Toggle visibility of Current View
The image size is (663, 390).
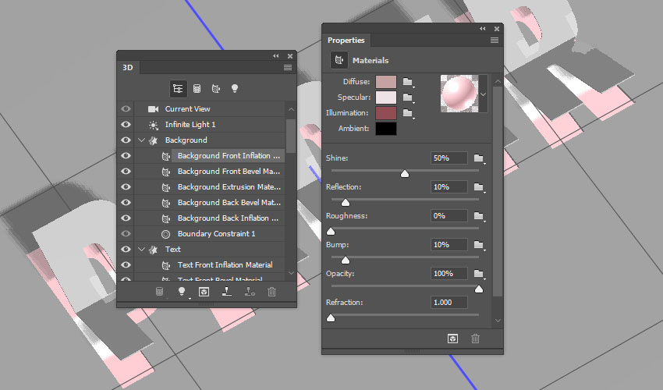click(x=126, y=108)
